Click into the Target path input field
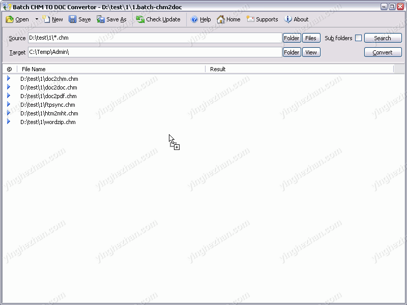407x305 pixels. 155,52
